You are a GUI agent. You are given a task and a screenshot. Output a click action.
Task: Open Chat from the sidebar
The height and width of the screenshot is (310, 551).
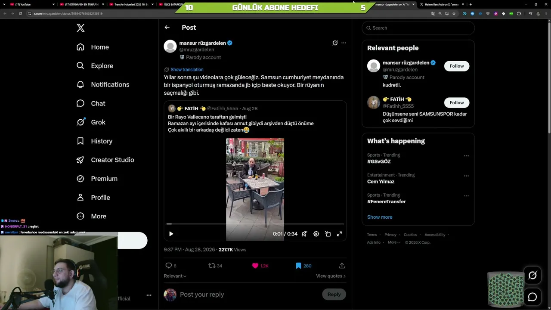(91, 103)
